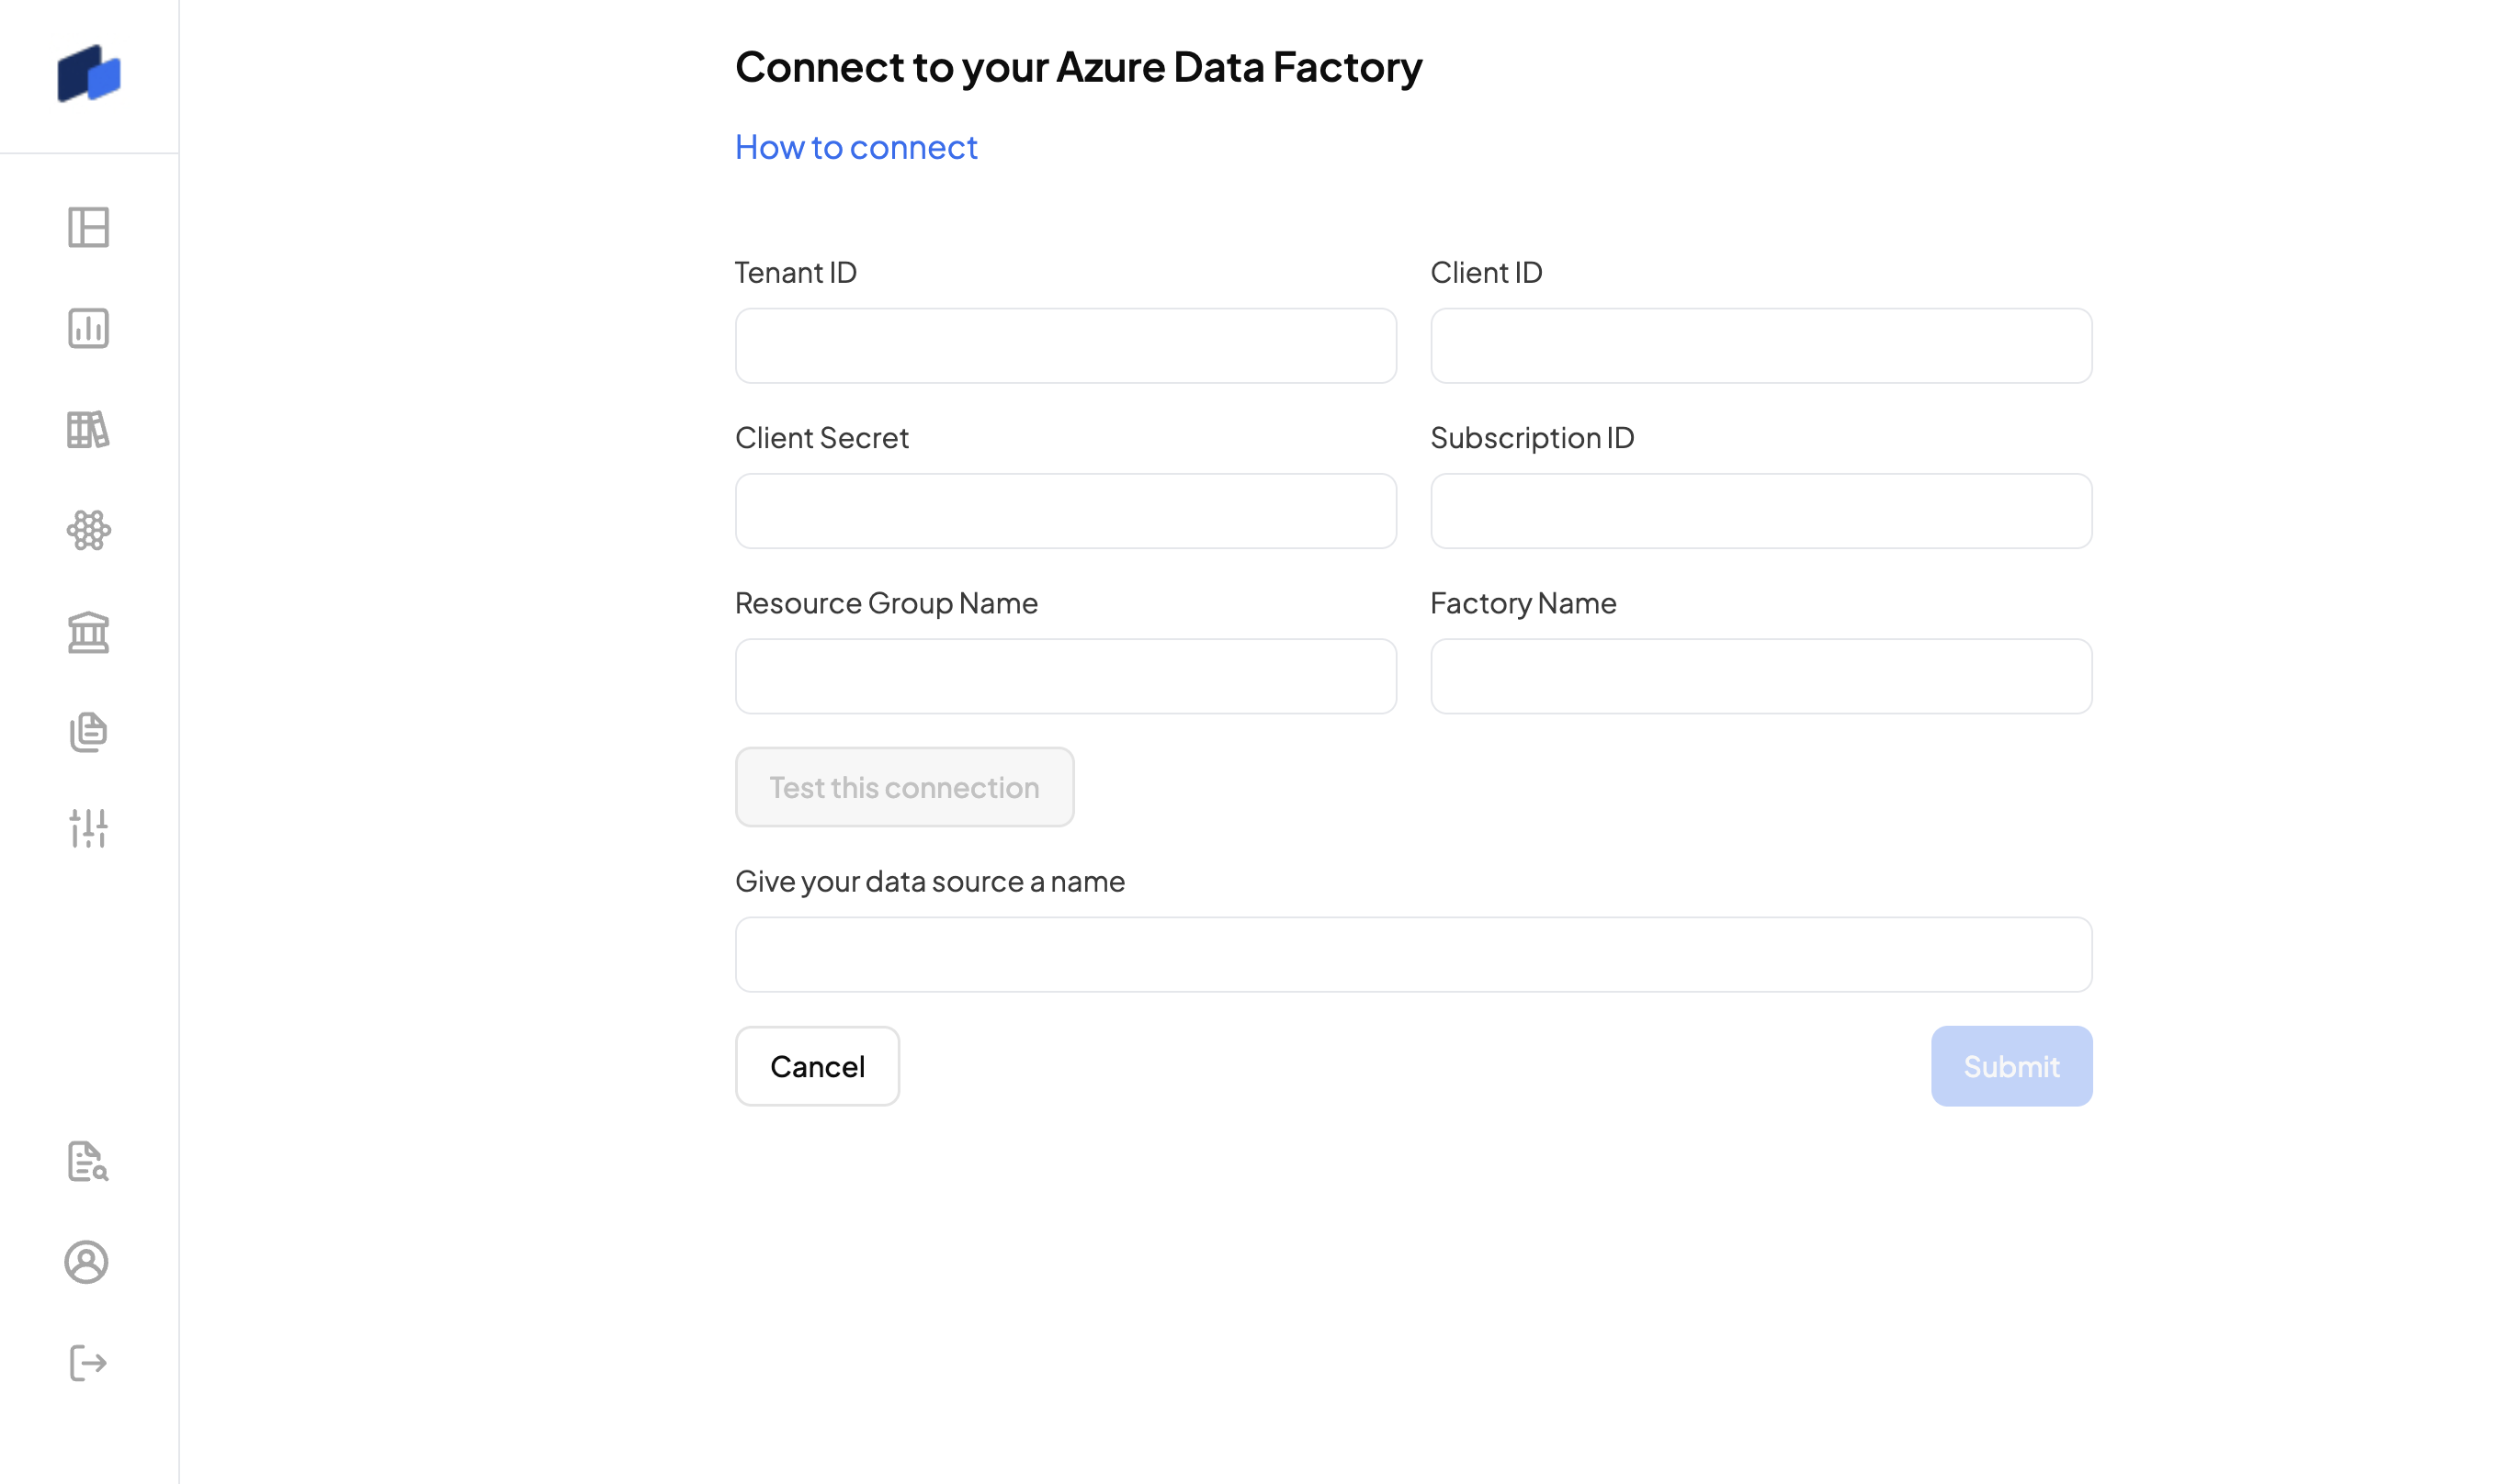Click into the Subscription ID field
Screen dimensions: 2514x1484
point(1761,511)
